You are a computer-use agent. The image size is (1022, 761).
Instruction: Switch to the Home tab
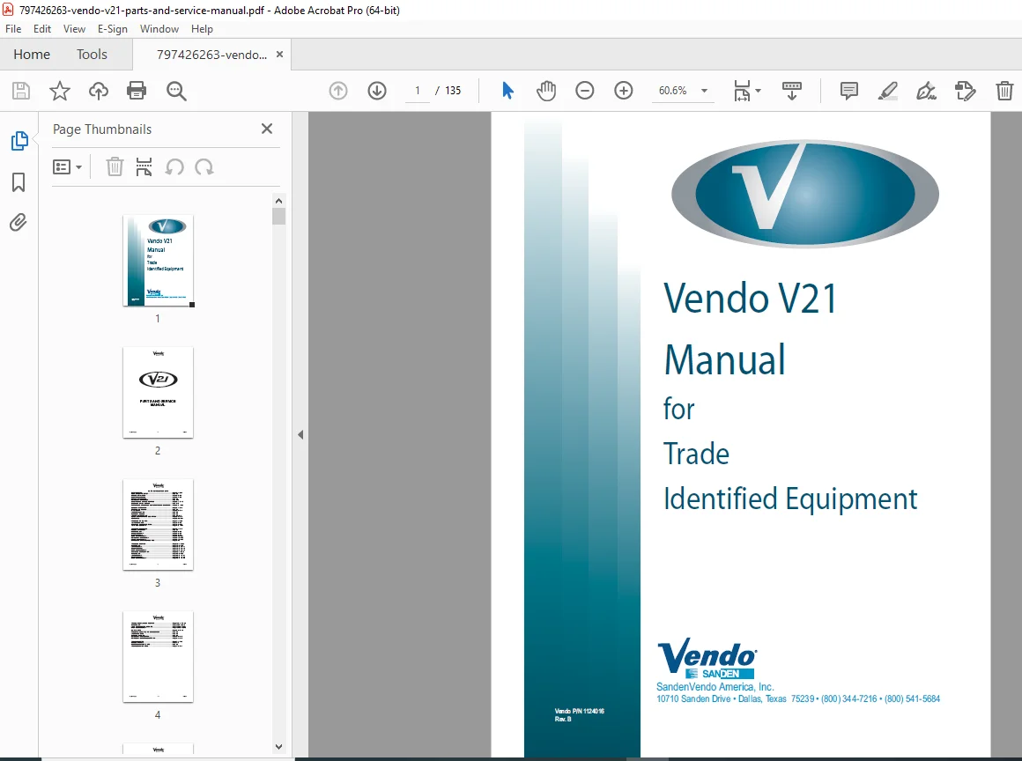(x=32, y=54)
